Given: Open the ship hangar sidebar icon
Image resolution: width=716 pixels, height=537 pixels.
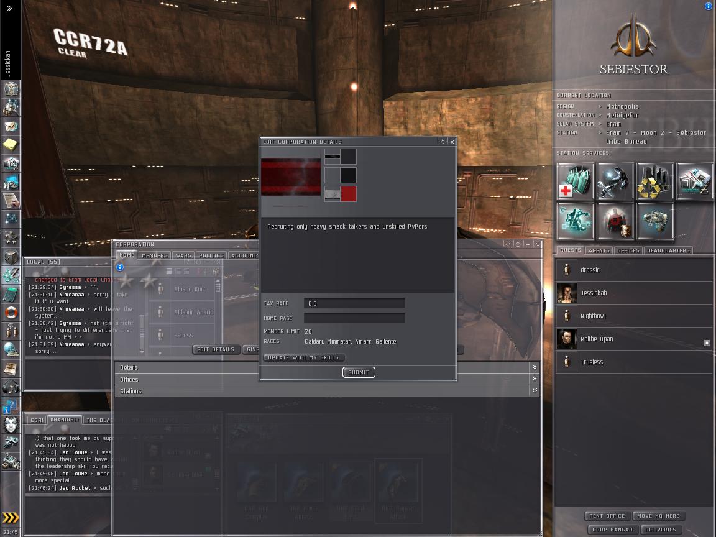Looking at the screenshot, I should pyautogui.click(x=11, y=443).
